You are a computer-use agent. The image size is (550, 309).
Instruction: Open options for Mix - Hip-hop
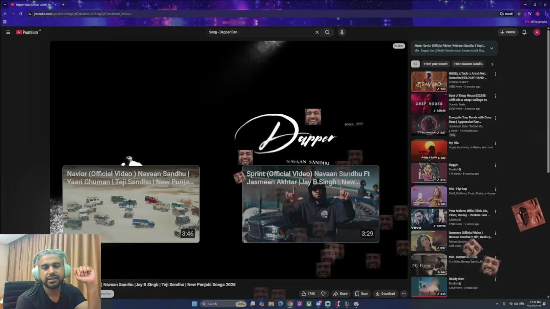click(495, 189)
